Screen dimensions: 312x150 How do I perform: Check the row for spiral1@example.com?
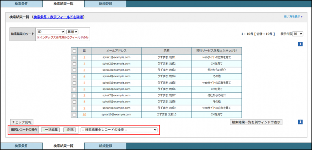[x=74, y=57]
